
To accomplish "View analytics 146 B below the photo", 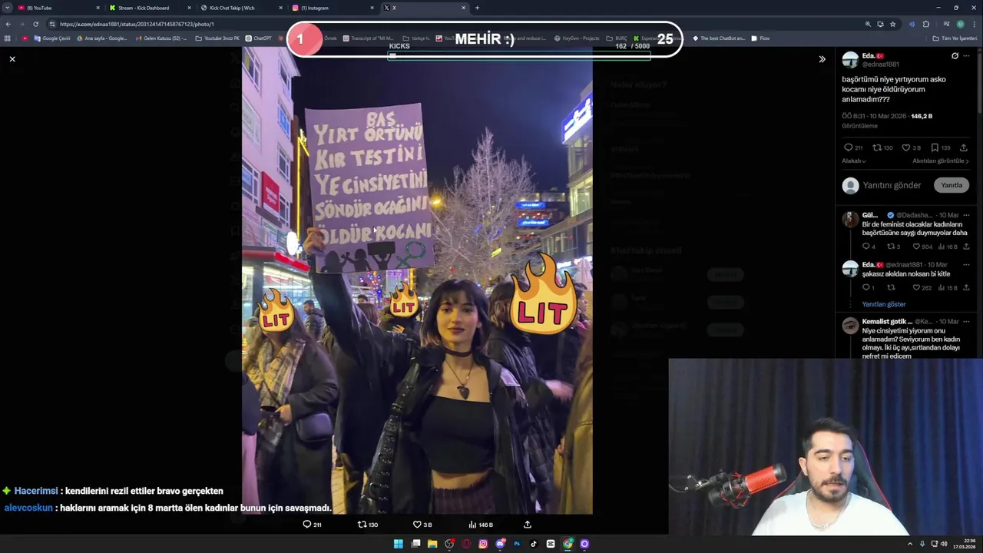I will click(x=481, y=525).
